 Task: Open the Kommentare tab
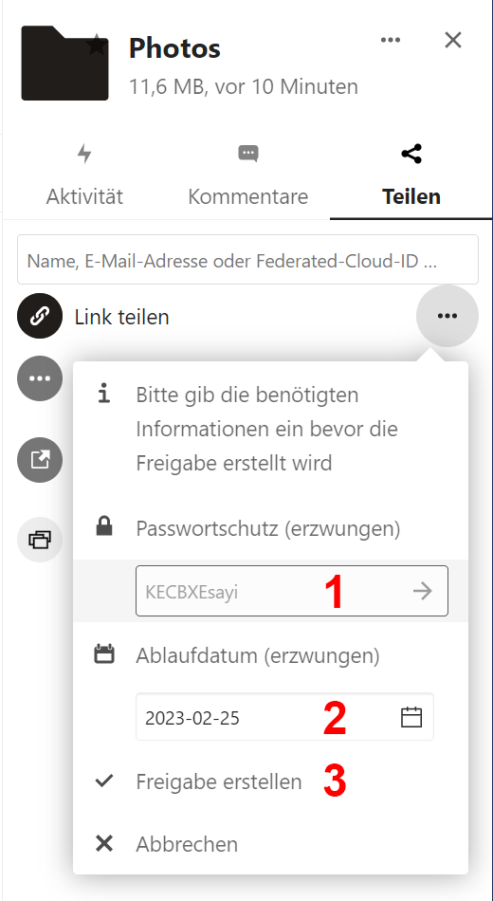point(248,175)
